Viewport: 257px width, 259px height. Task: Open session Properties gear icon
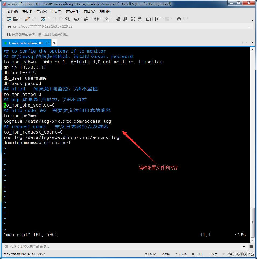pyautogui.click(x=43, y=19)
